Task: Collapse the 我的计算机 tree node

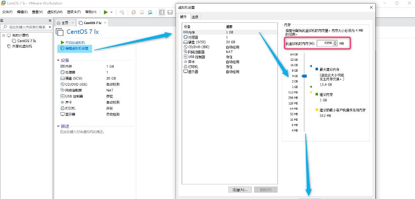Action: [4, 35]
